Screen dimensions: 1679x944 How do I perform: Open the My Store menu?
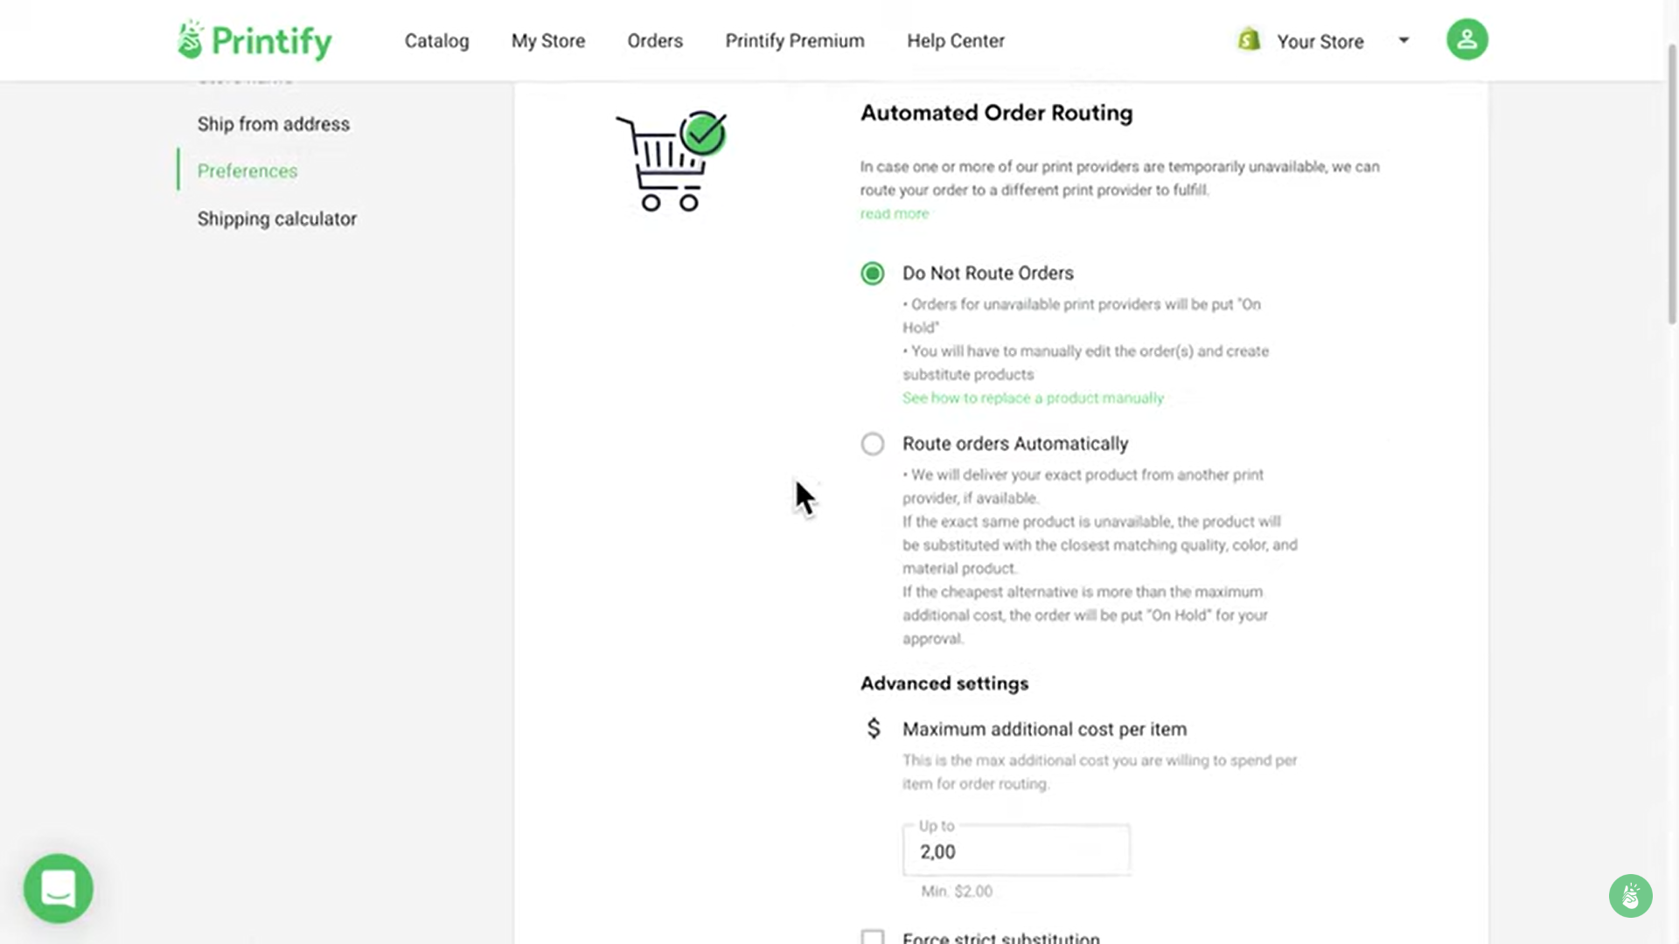548,41
